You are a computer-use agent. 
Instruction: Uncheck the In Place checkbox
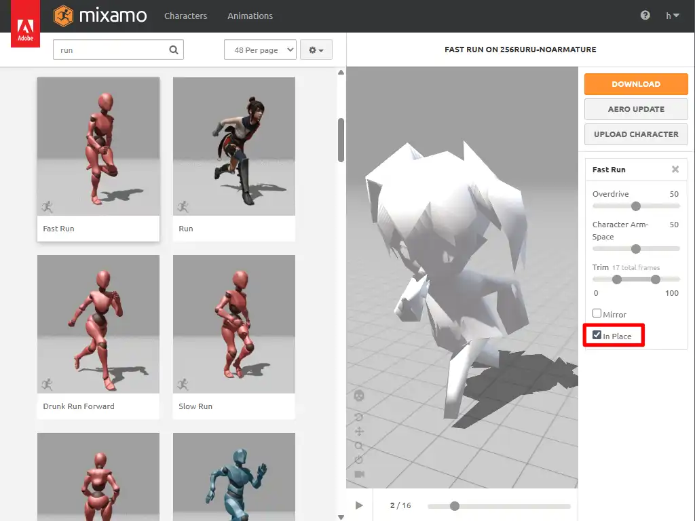point(597,335)
